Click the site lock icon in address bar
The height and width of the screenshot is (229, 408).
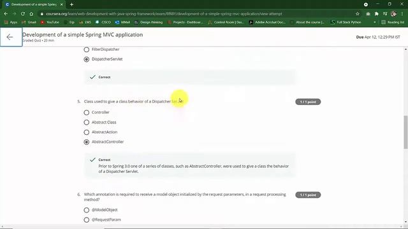coord(42,14)
